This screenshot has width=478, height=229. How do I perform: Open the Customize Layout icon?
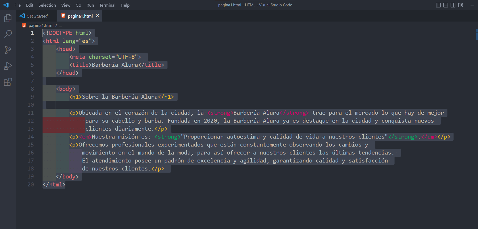pos(460,5)
